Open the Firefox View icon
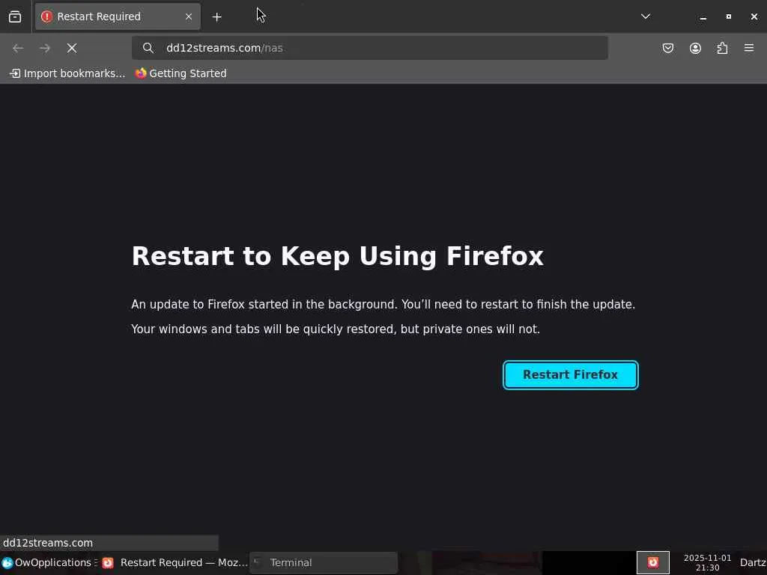This screenshot has width=767, height=575. (15, 16)
